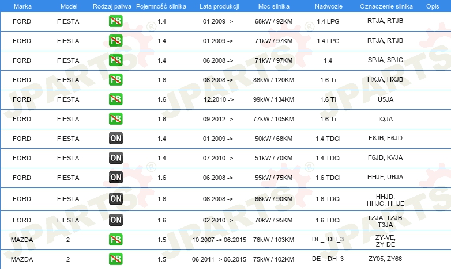
Task: Select the 68kW / 92KM power cell
Action: (273, 21)
